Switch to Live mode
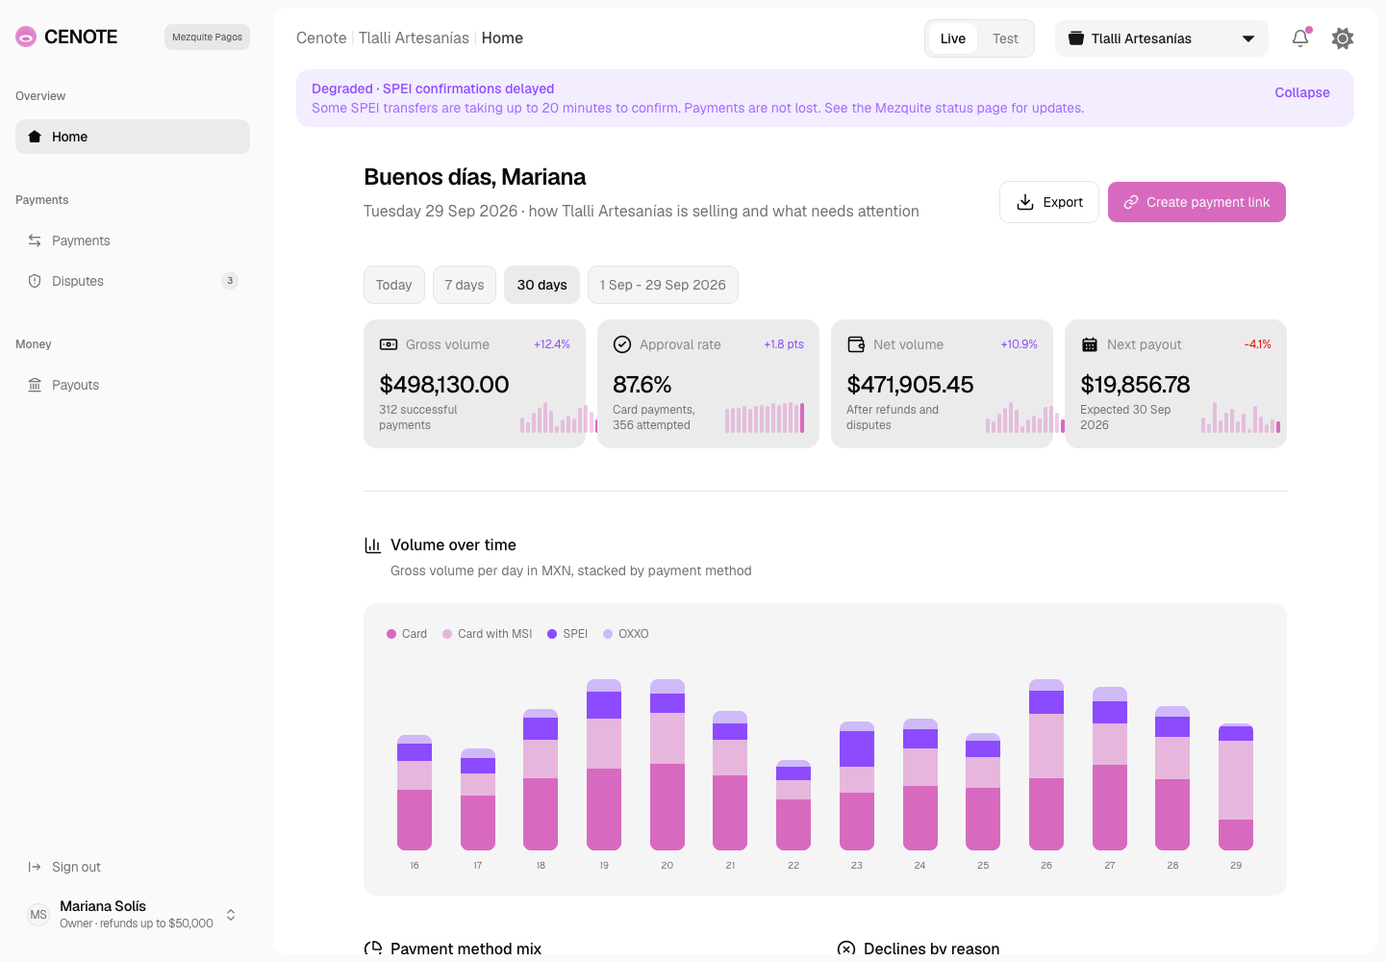 (953, 38)
